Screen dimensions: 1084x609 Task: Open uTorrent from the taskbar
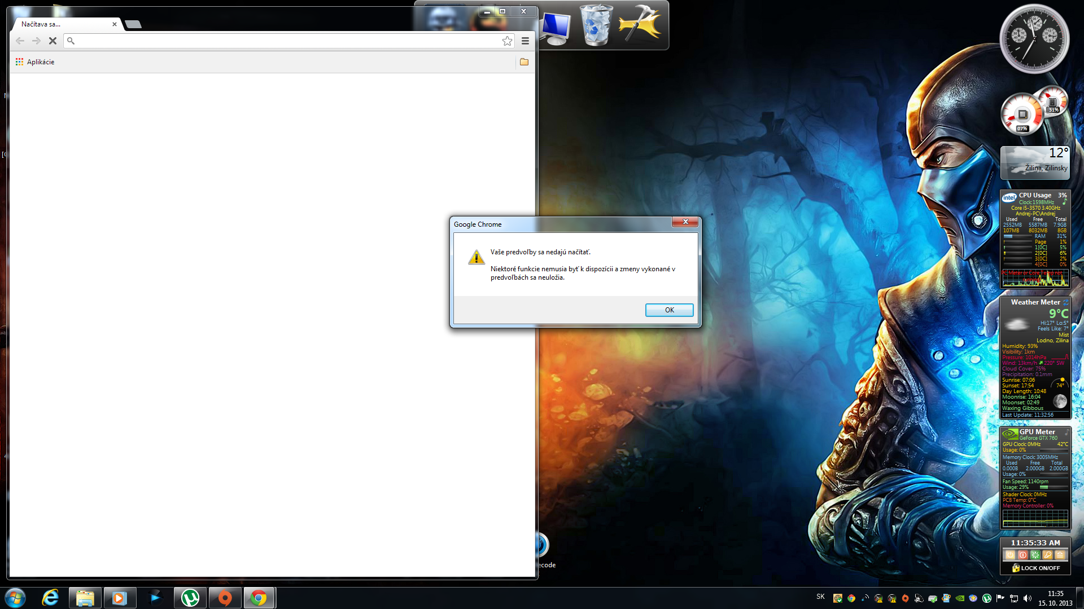tap(190, 598)
